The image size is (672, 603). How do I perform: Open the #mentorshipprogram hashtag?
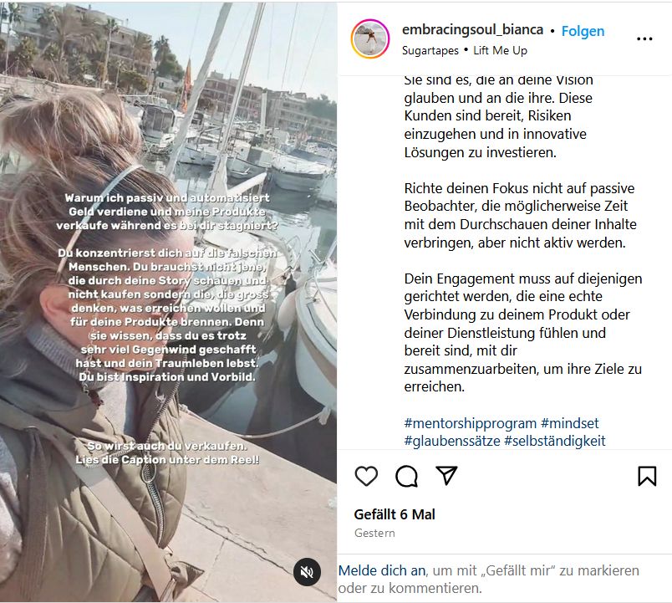[x=470, y=423]
